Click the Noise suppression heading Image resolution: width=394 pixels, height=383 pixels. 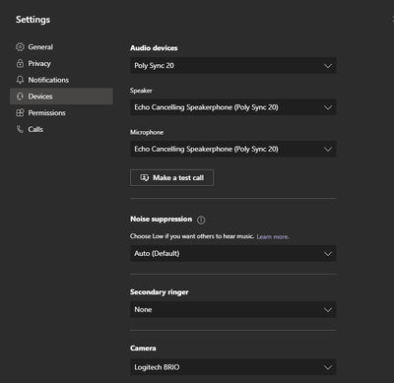[161, 219]
